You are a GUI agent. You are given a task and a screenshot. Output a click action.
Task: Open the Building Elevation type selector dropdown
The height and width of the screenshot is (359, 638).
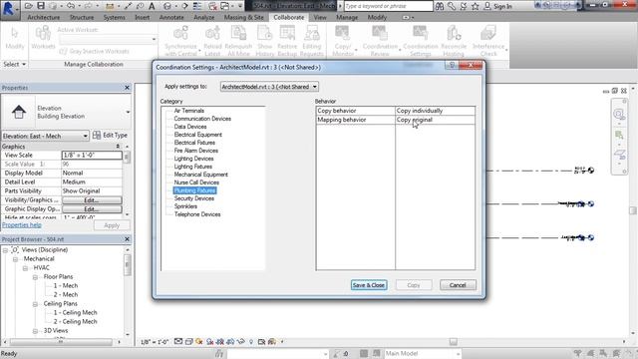[128, 112]
